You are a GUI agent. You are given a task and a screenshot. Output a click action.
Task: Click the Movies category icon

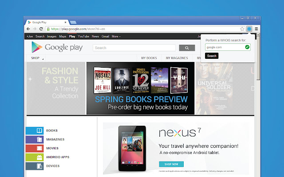[x=35, y=148]
